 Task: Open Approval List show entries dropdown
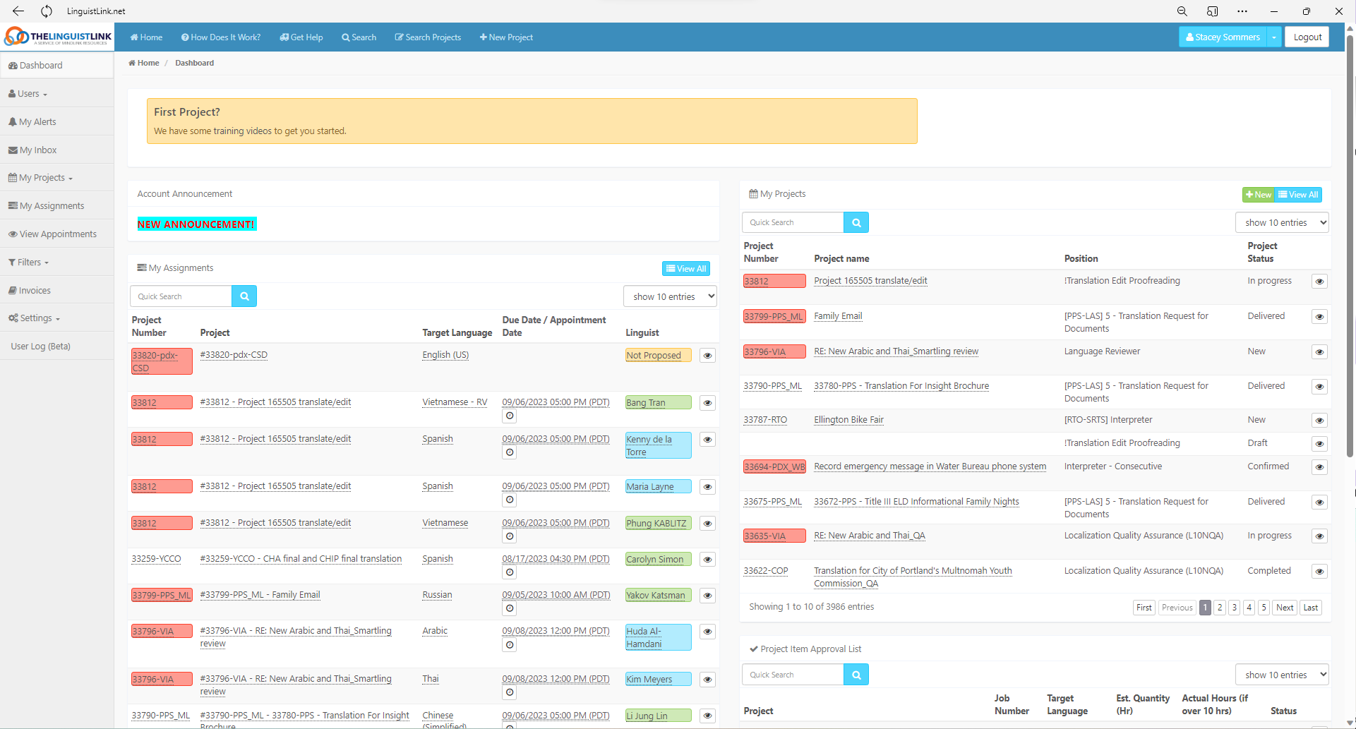pos(1282,675)
